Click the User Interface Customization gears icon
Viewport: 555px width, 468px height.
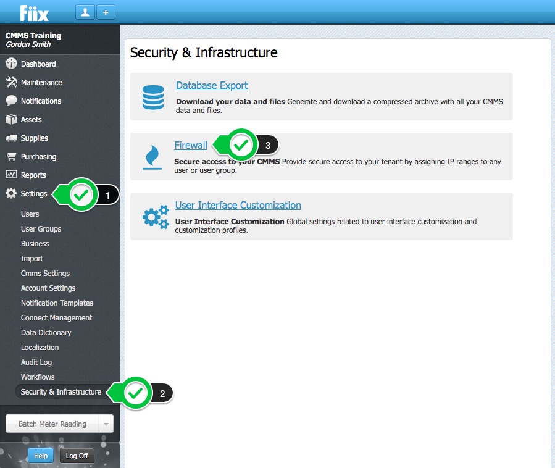coord(156,217)
